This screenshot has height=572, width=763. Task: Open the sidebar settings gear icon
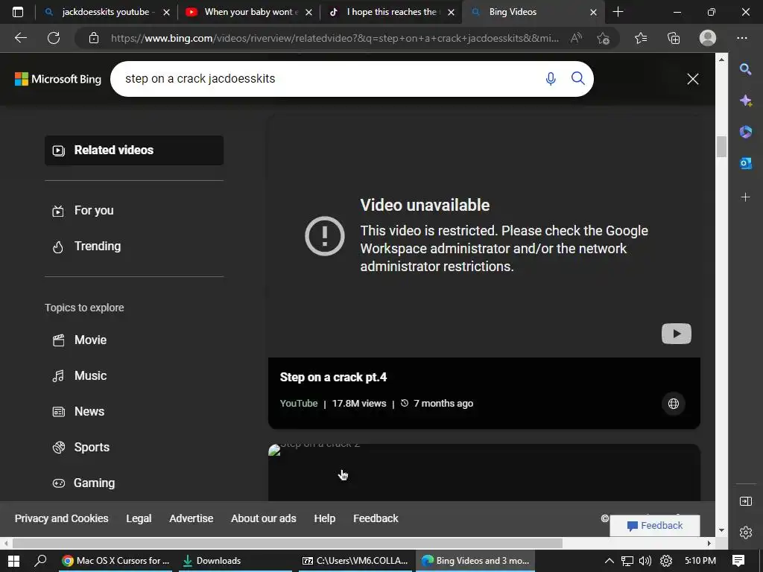pyautogui.click(x=745, y=533)
